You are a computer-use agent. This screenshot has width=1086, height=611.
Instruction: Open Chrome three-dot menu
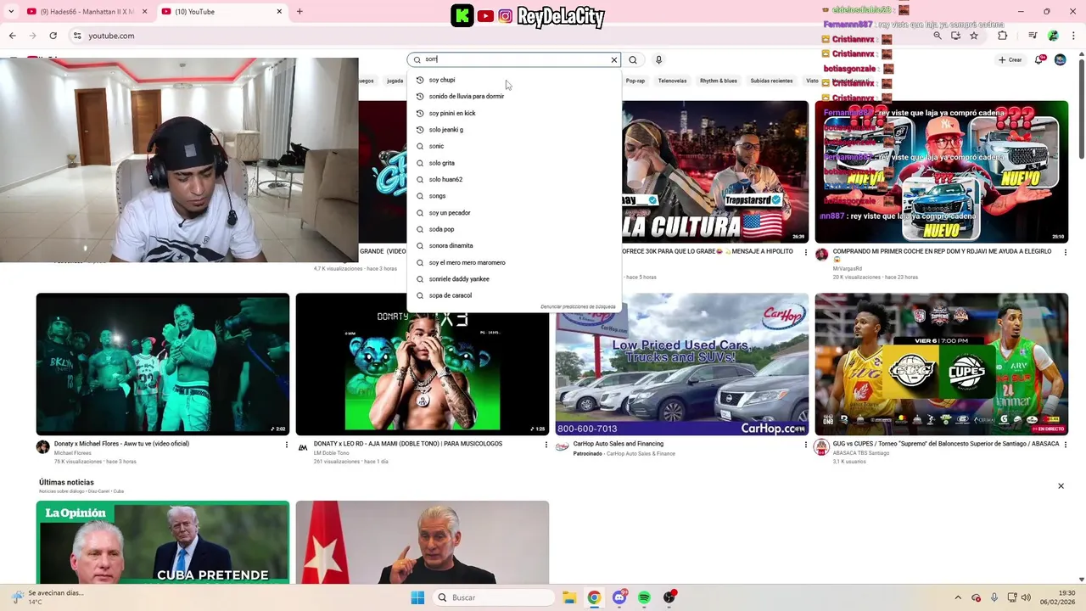pyautogui.click(x=1072, y=36)
